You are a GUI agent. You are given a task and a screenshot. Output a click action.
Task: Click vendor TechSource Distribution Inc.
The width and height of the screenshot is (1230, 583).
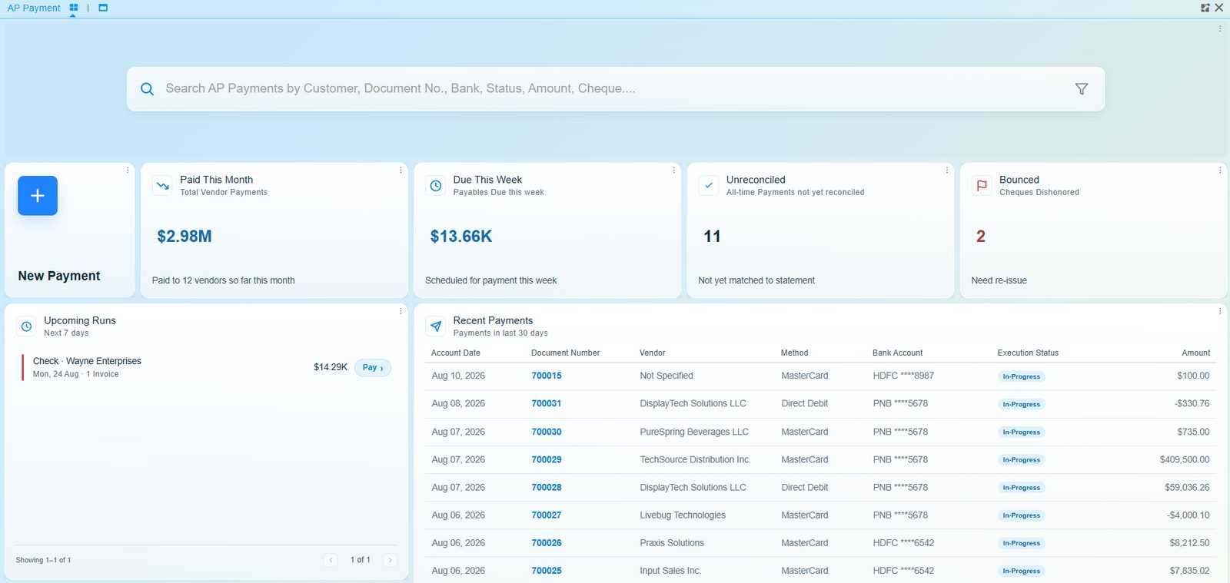[x=695, y=460]
